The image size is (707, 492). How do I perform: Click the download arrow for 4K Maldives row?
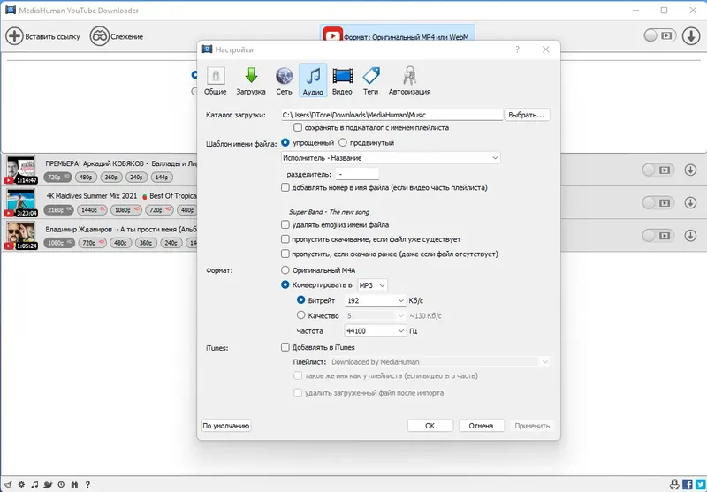[x=690, y=203]
